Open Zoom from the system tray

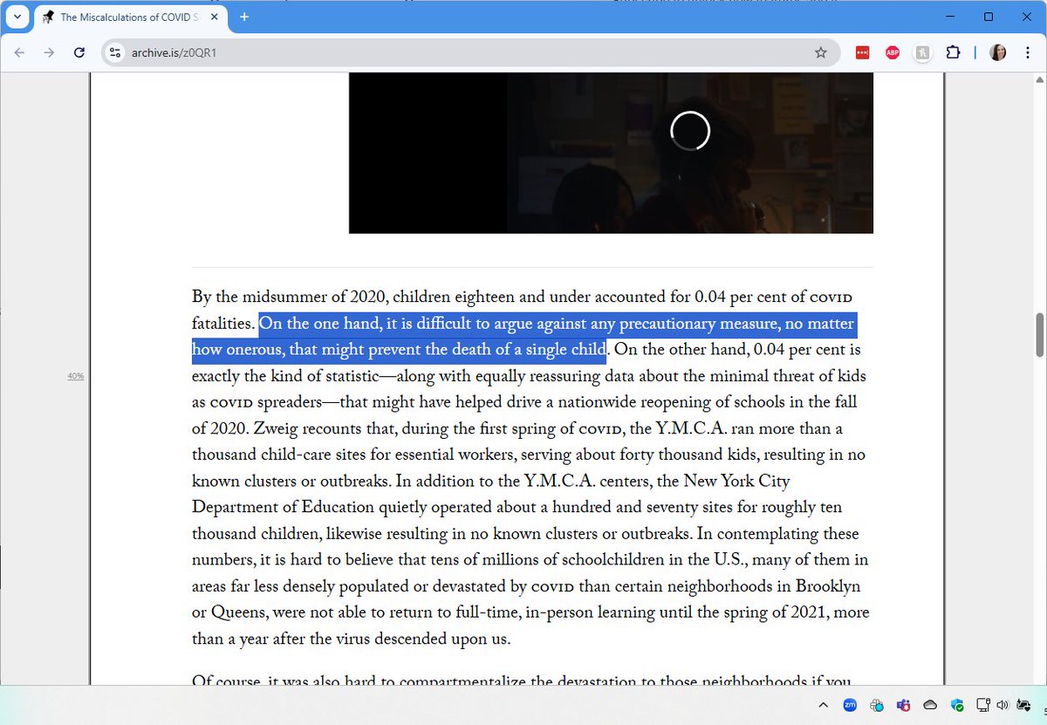pyautogui.click(x=849, y=705)
